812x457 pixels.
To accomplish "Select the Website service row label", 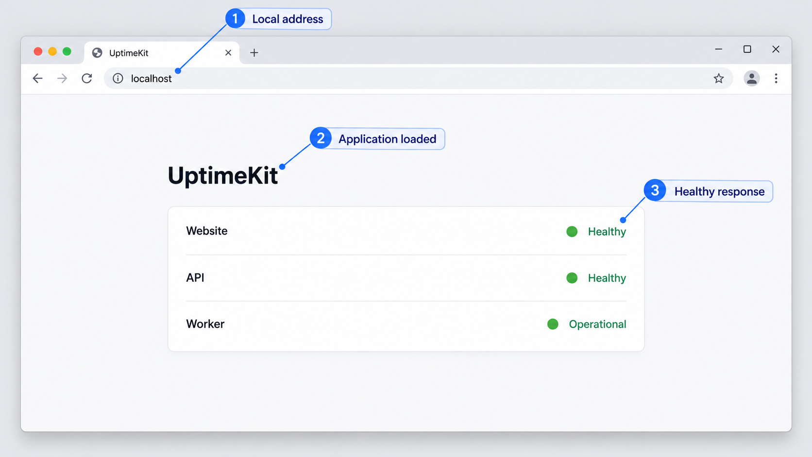I will pos(207,231).
